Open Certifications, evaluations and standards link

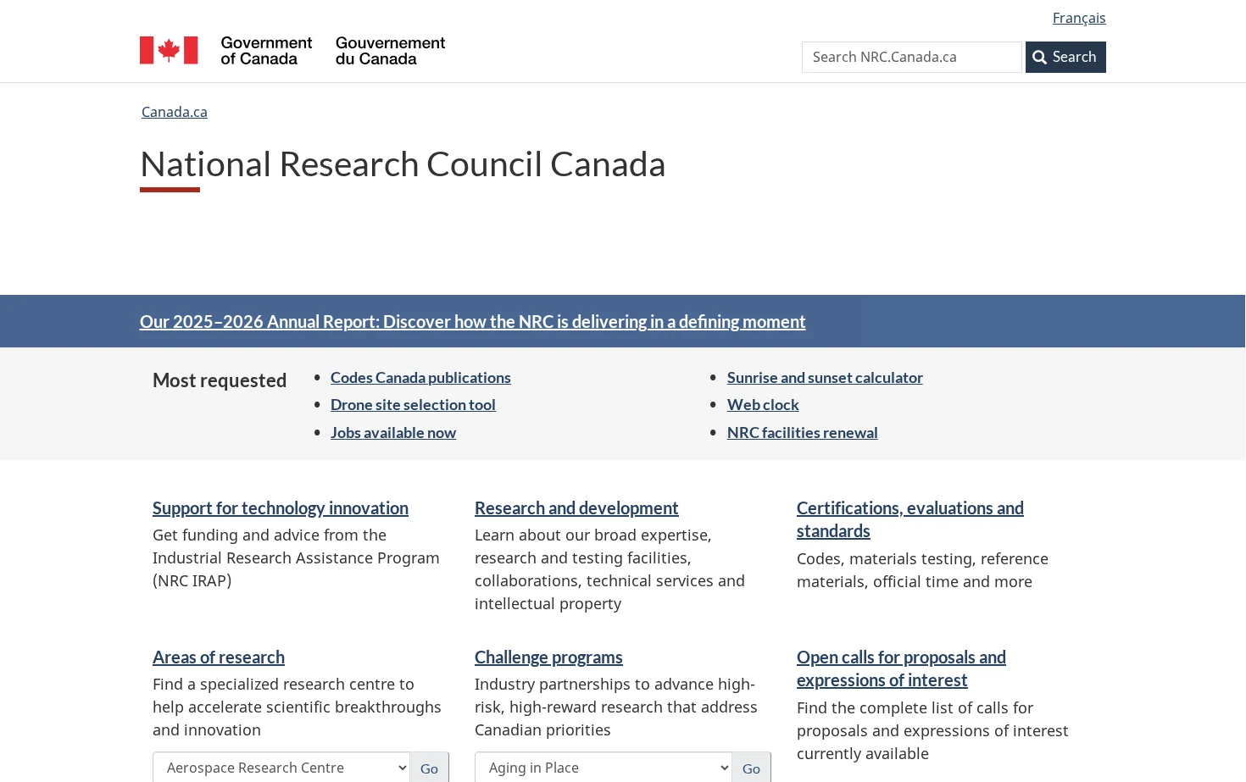(910, 519)
